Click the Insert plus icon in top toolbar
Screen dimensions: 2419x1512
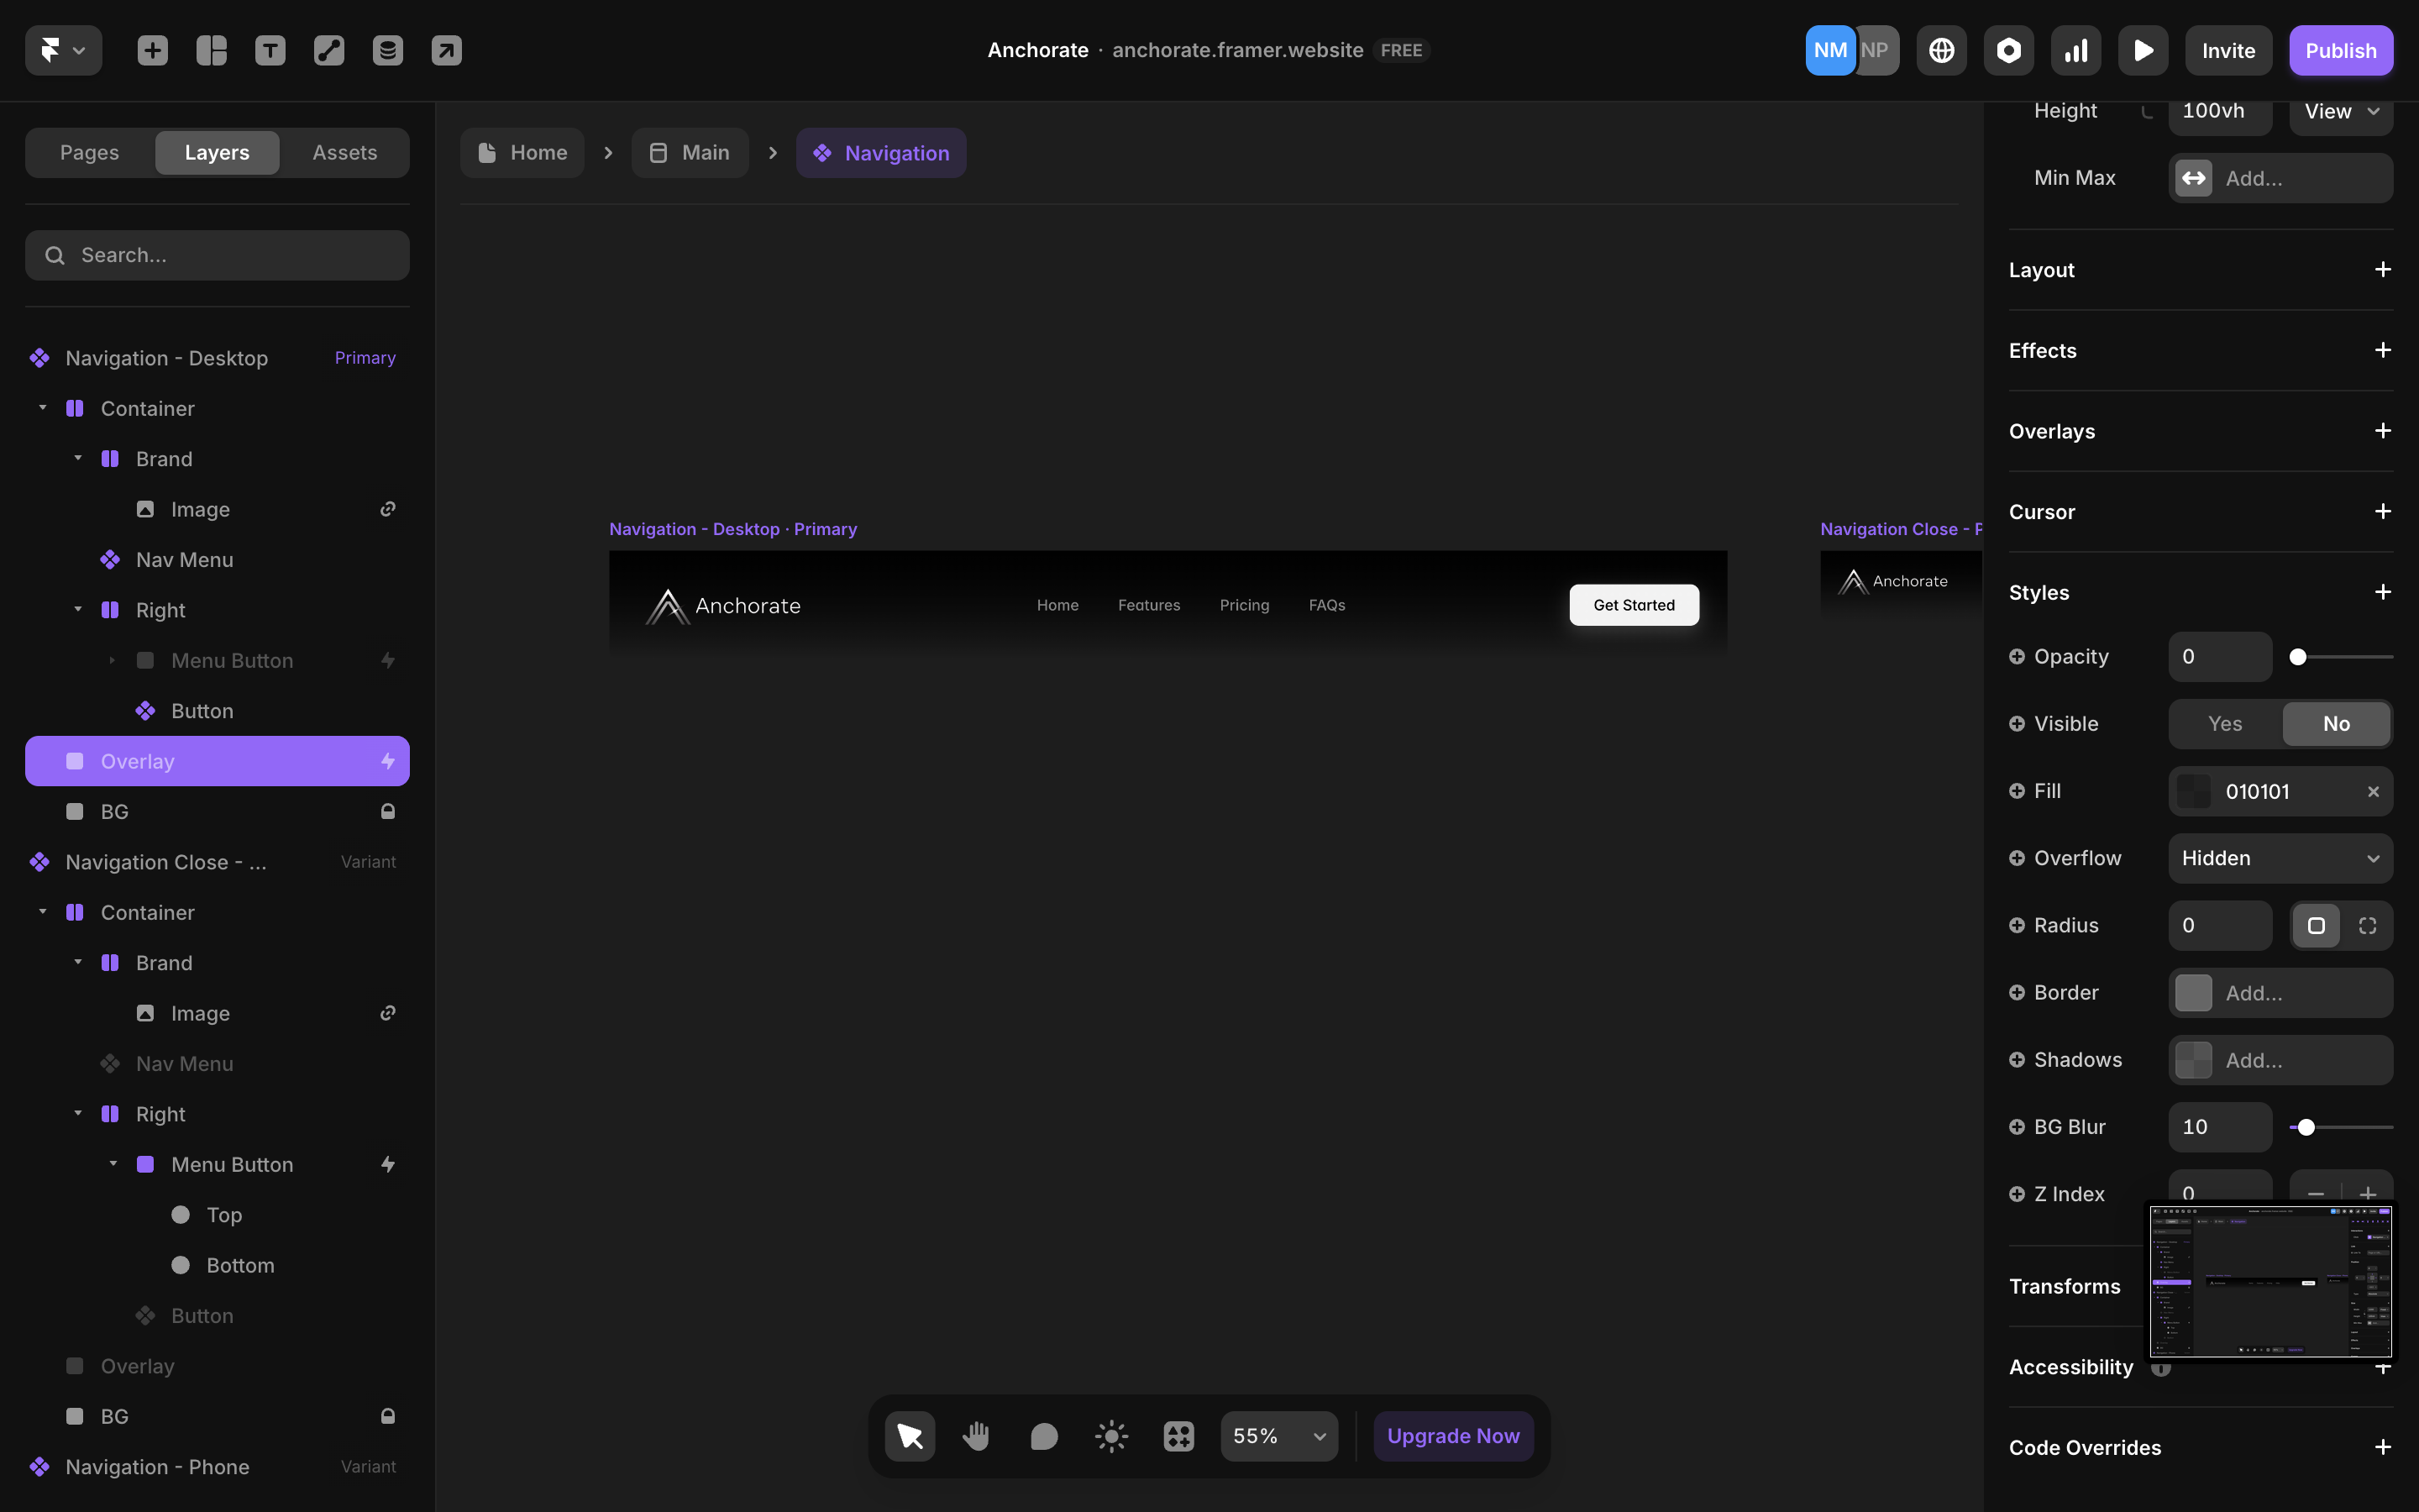pyautogui.click(x=152, y=50)
